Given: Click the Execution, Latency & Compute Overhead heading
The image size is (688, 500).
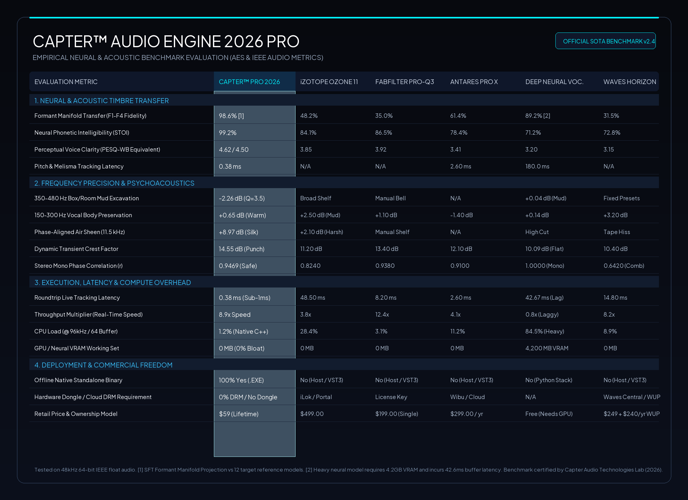Looking at the screenshot, I should (113, 282).
